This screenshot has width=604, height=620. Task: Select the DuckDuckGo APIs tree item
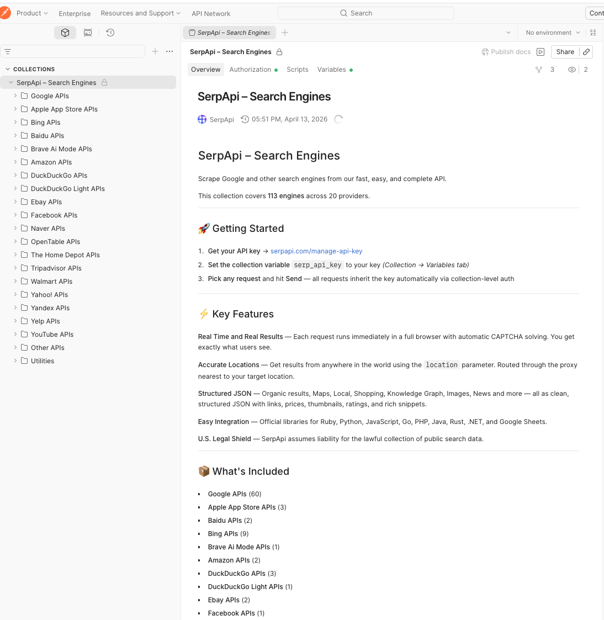coord(88,175)
